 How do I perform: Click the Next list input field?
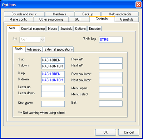click(111, 66)
